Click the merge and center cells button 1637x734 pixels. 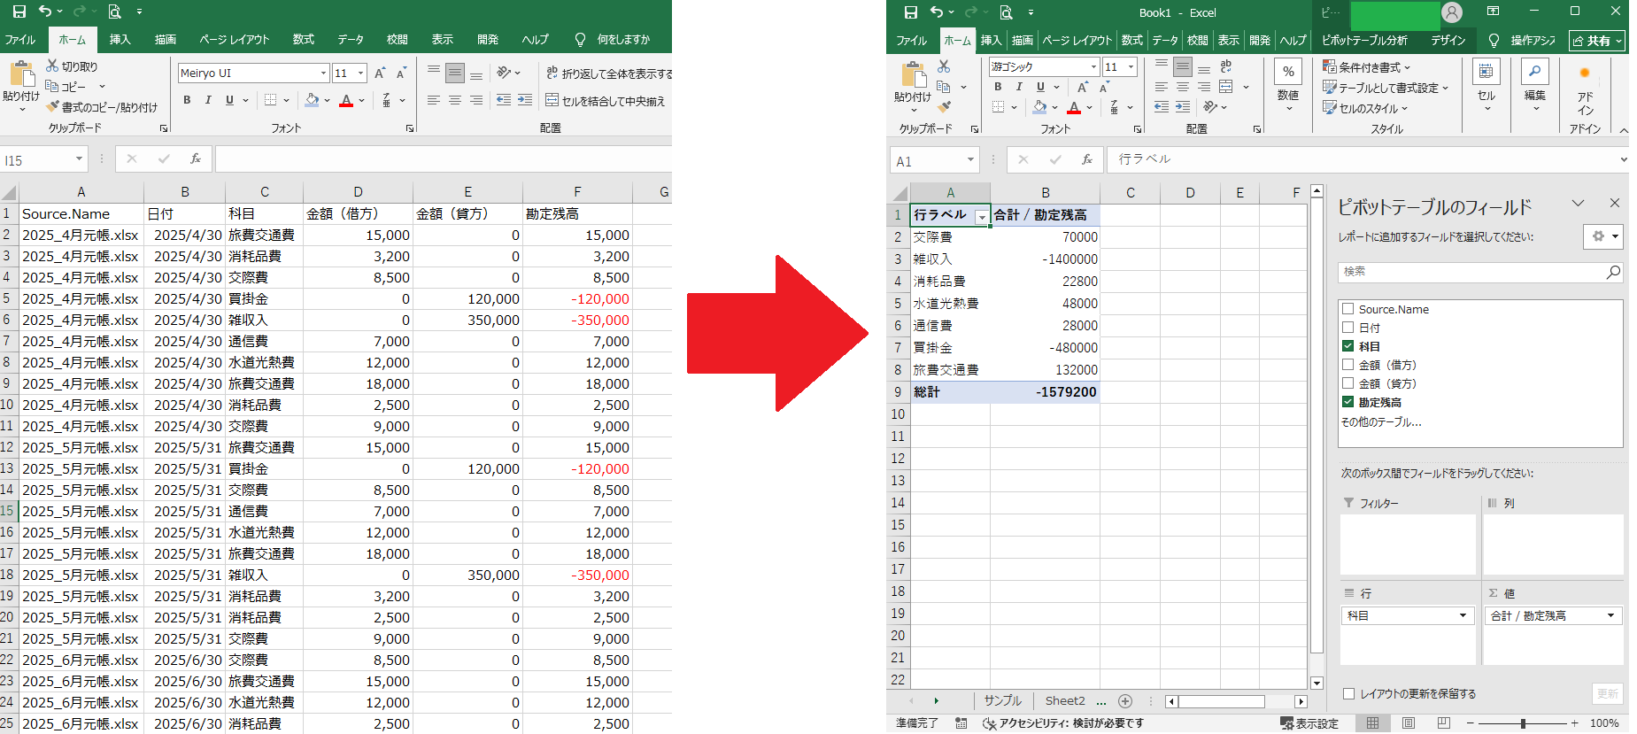tap(606, 101)
